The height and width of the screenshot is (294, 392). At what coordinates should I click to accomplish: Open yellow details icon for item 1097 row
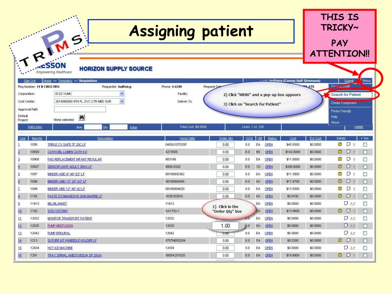[x=340, y=174]
